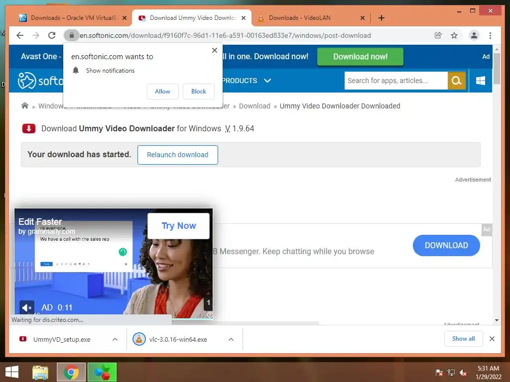Click the red Ummy Video Downloader app icon

(x=28, y=129)
